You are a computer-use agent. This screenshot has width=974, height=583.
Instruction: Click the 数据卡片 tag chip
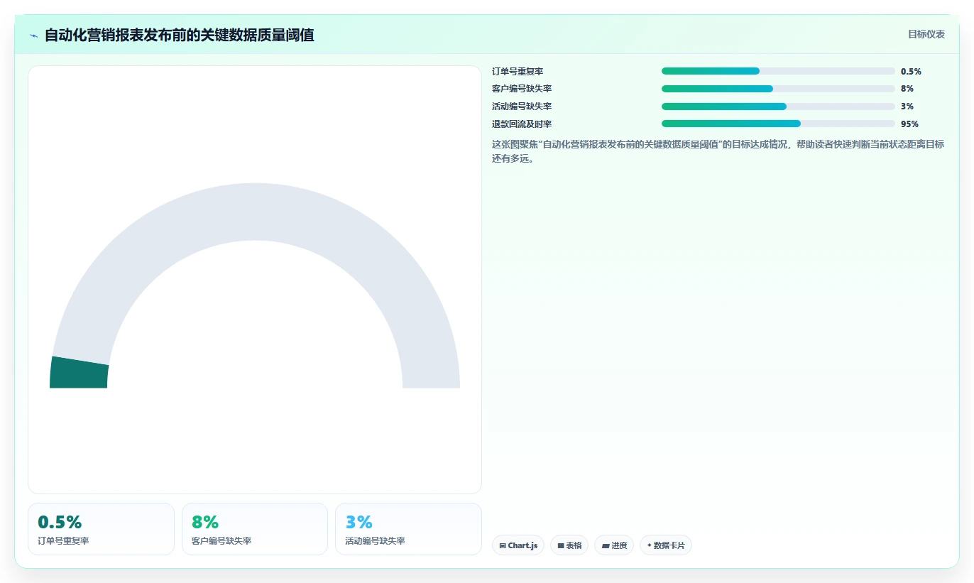pos(666,545)
